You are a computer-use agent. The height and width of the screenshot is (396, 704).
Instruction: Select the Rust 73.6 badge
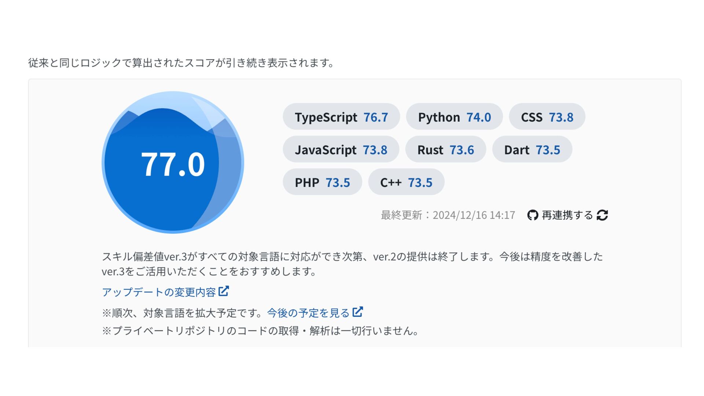(445, 150)
